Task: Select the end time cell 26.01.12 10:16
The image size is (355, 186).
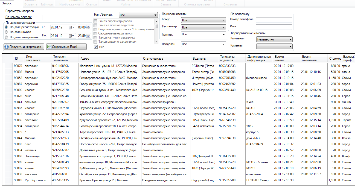Action: click(314, 72)
